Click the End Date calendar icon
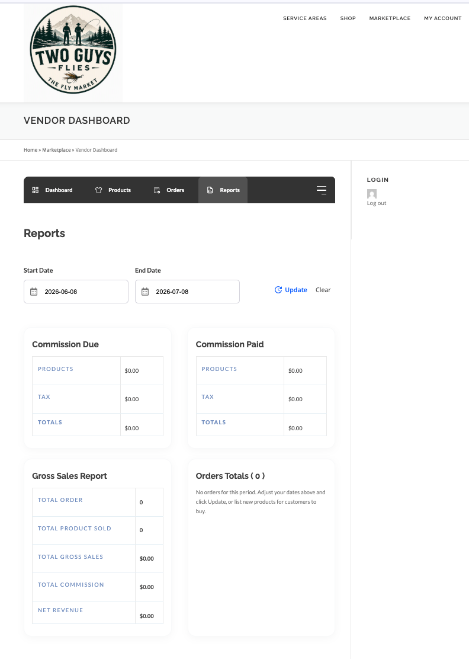This screenshot has height=659, width=469. pyautogui.click(x=145, y=292)
